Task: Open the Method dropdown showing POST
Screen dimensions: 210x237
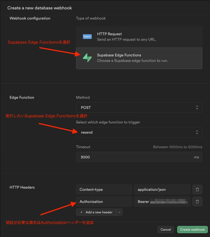Action: point(139,107)
